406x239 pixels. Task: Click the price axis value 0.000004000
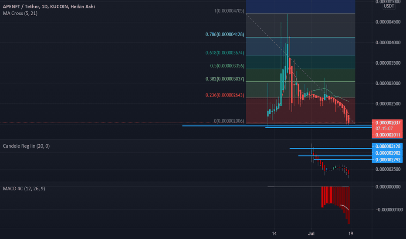pyautogui.click(x=388, y=43)
